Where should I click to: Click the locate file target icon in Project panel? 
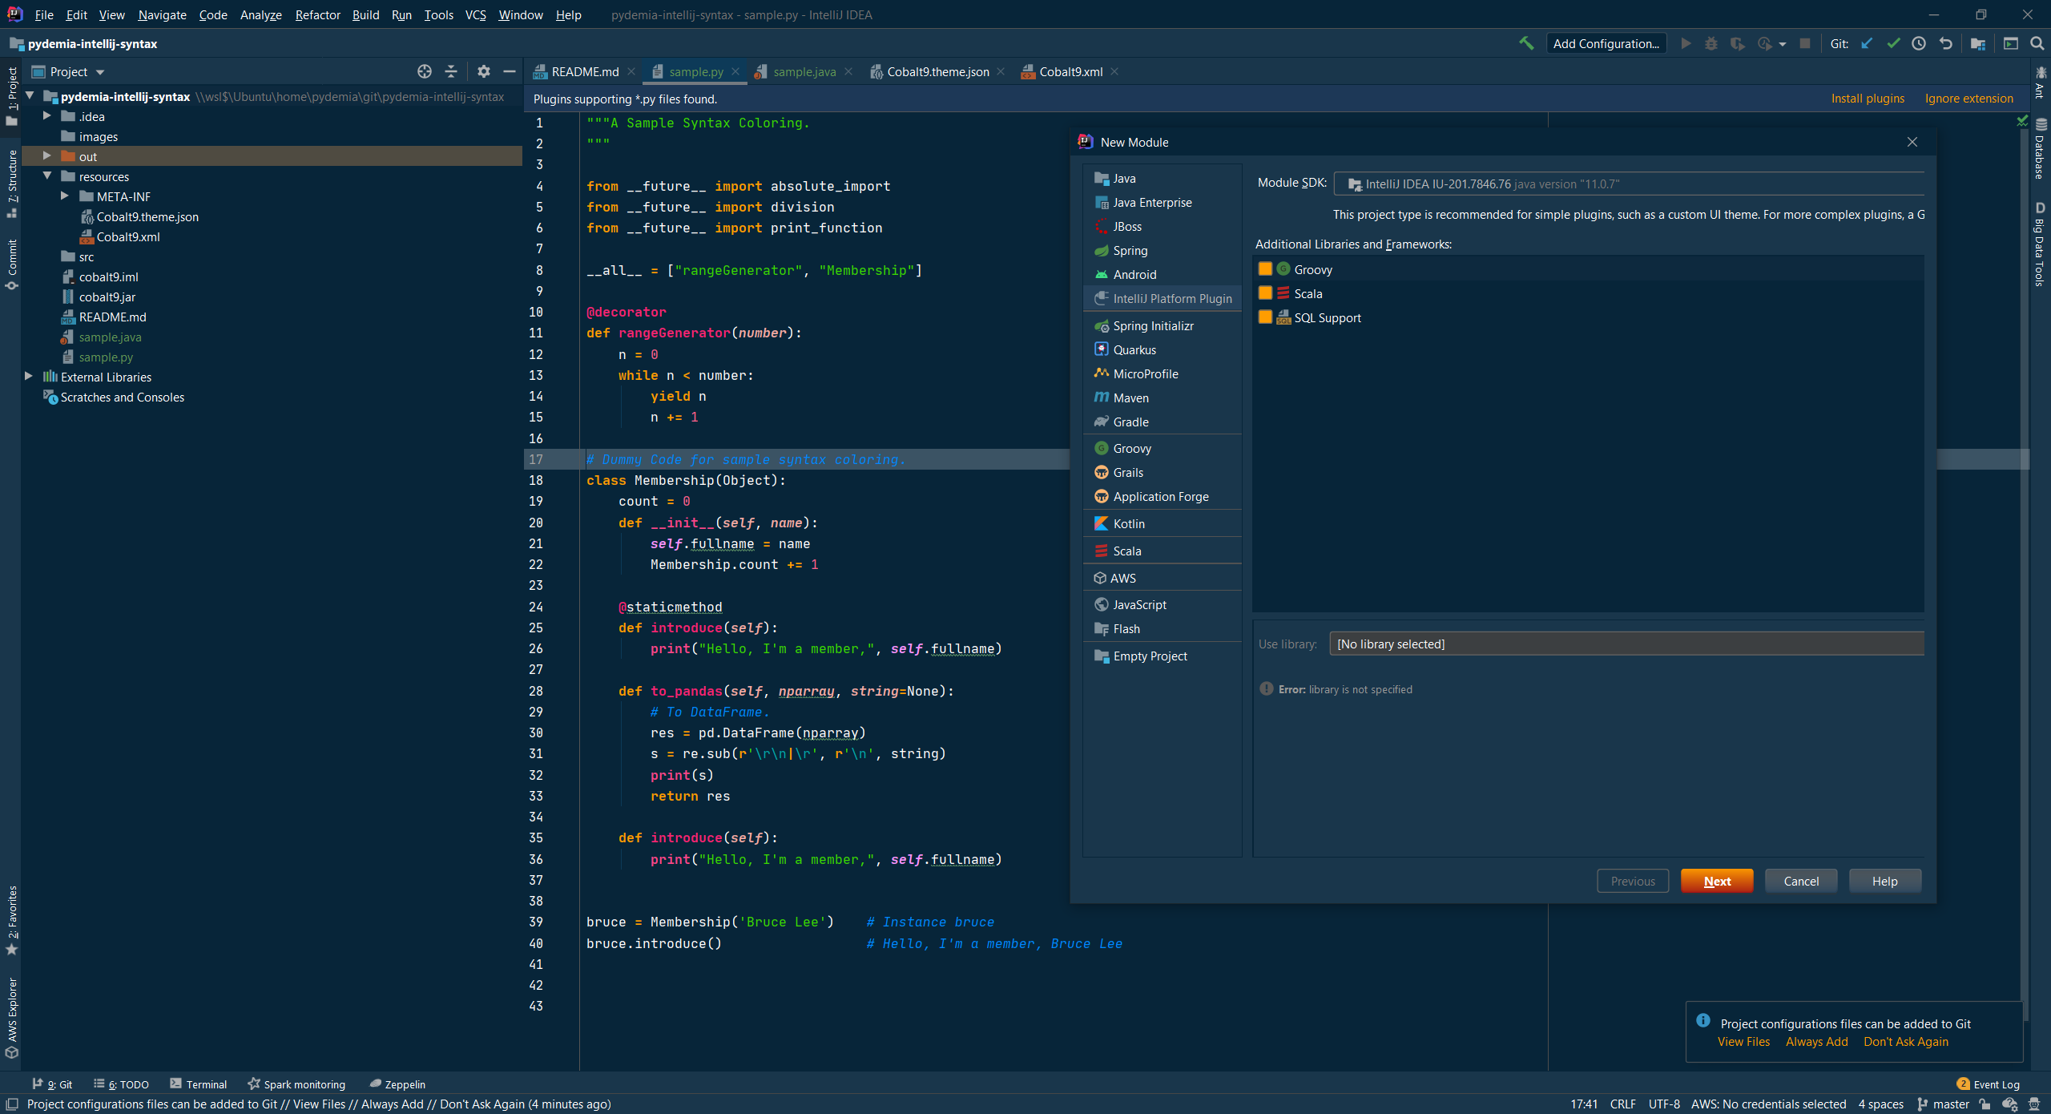click(x=425, y=71)
